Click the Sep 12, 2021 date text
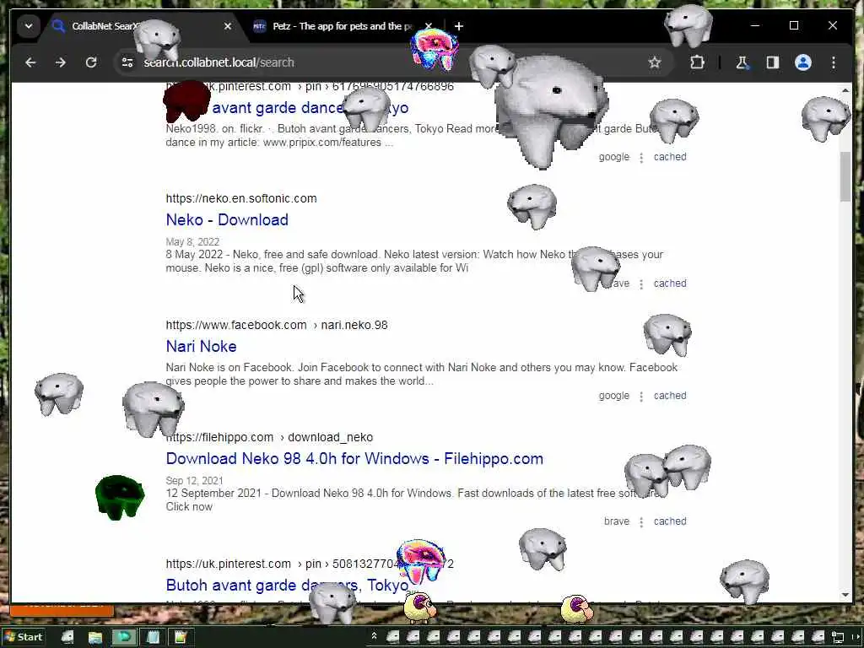This screenshot has height=648, width=864. point(195,480)
